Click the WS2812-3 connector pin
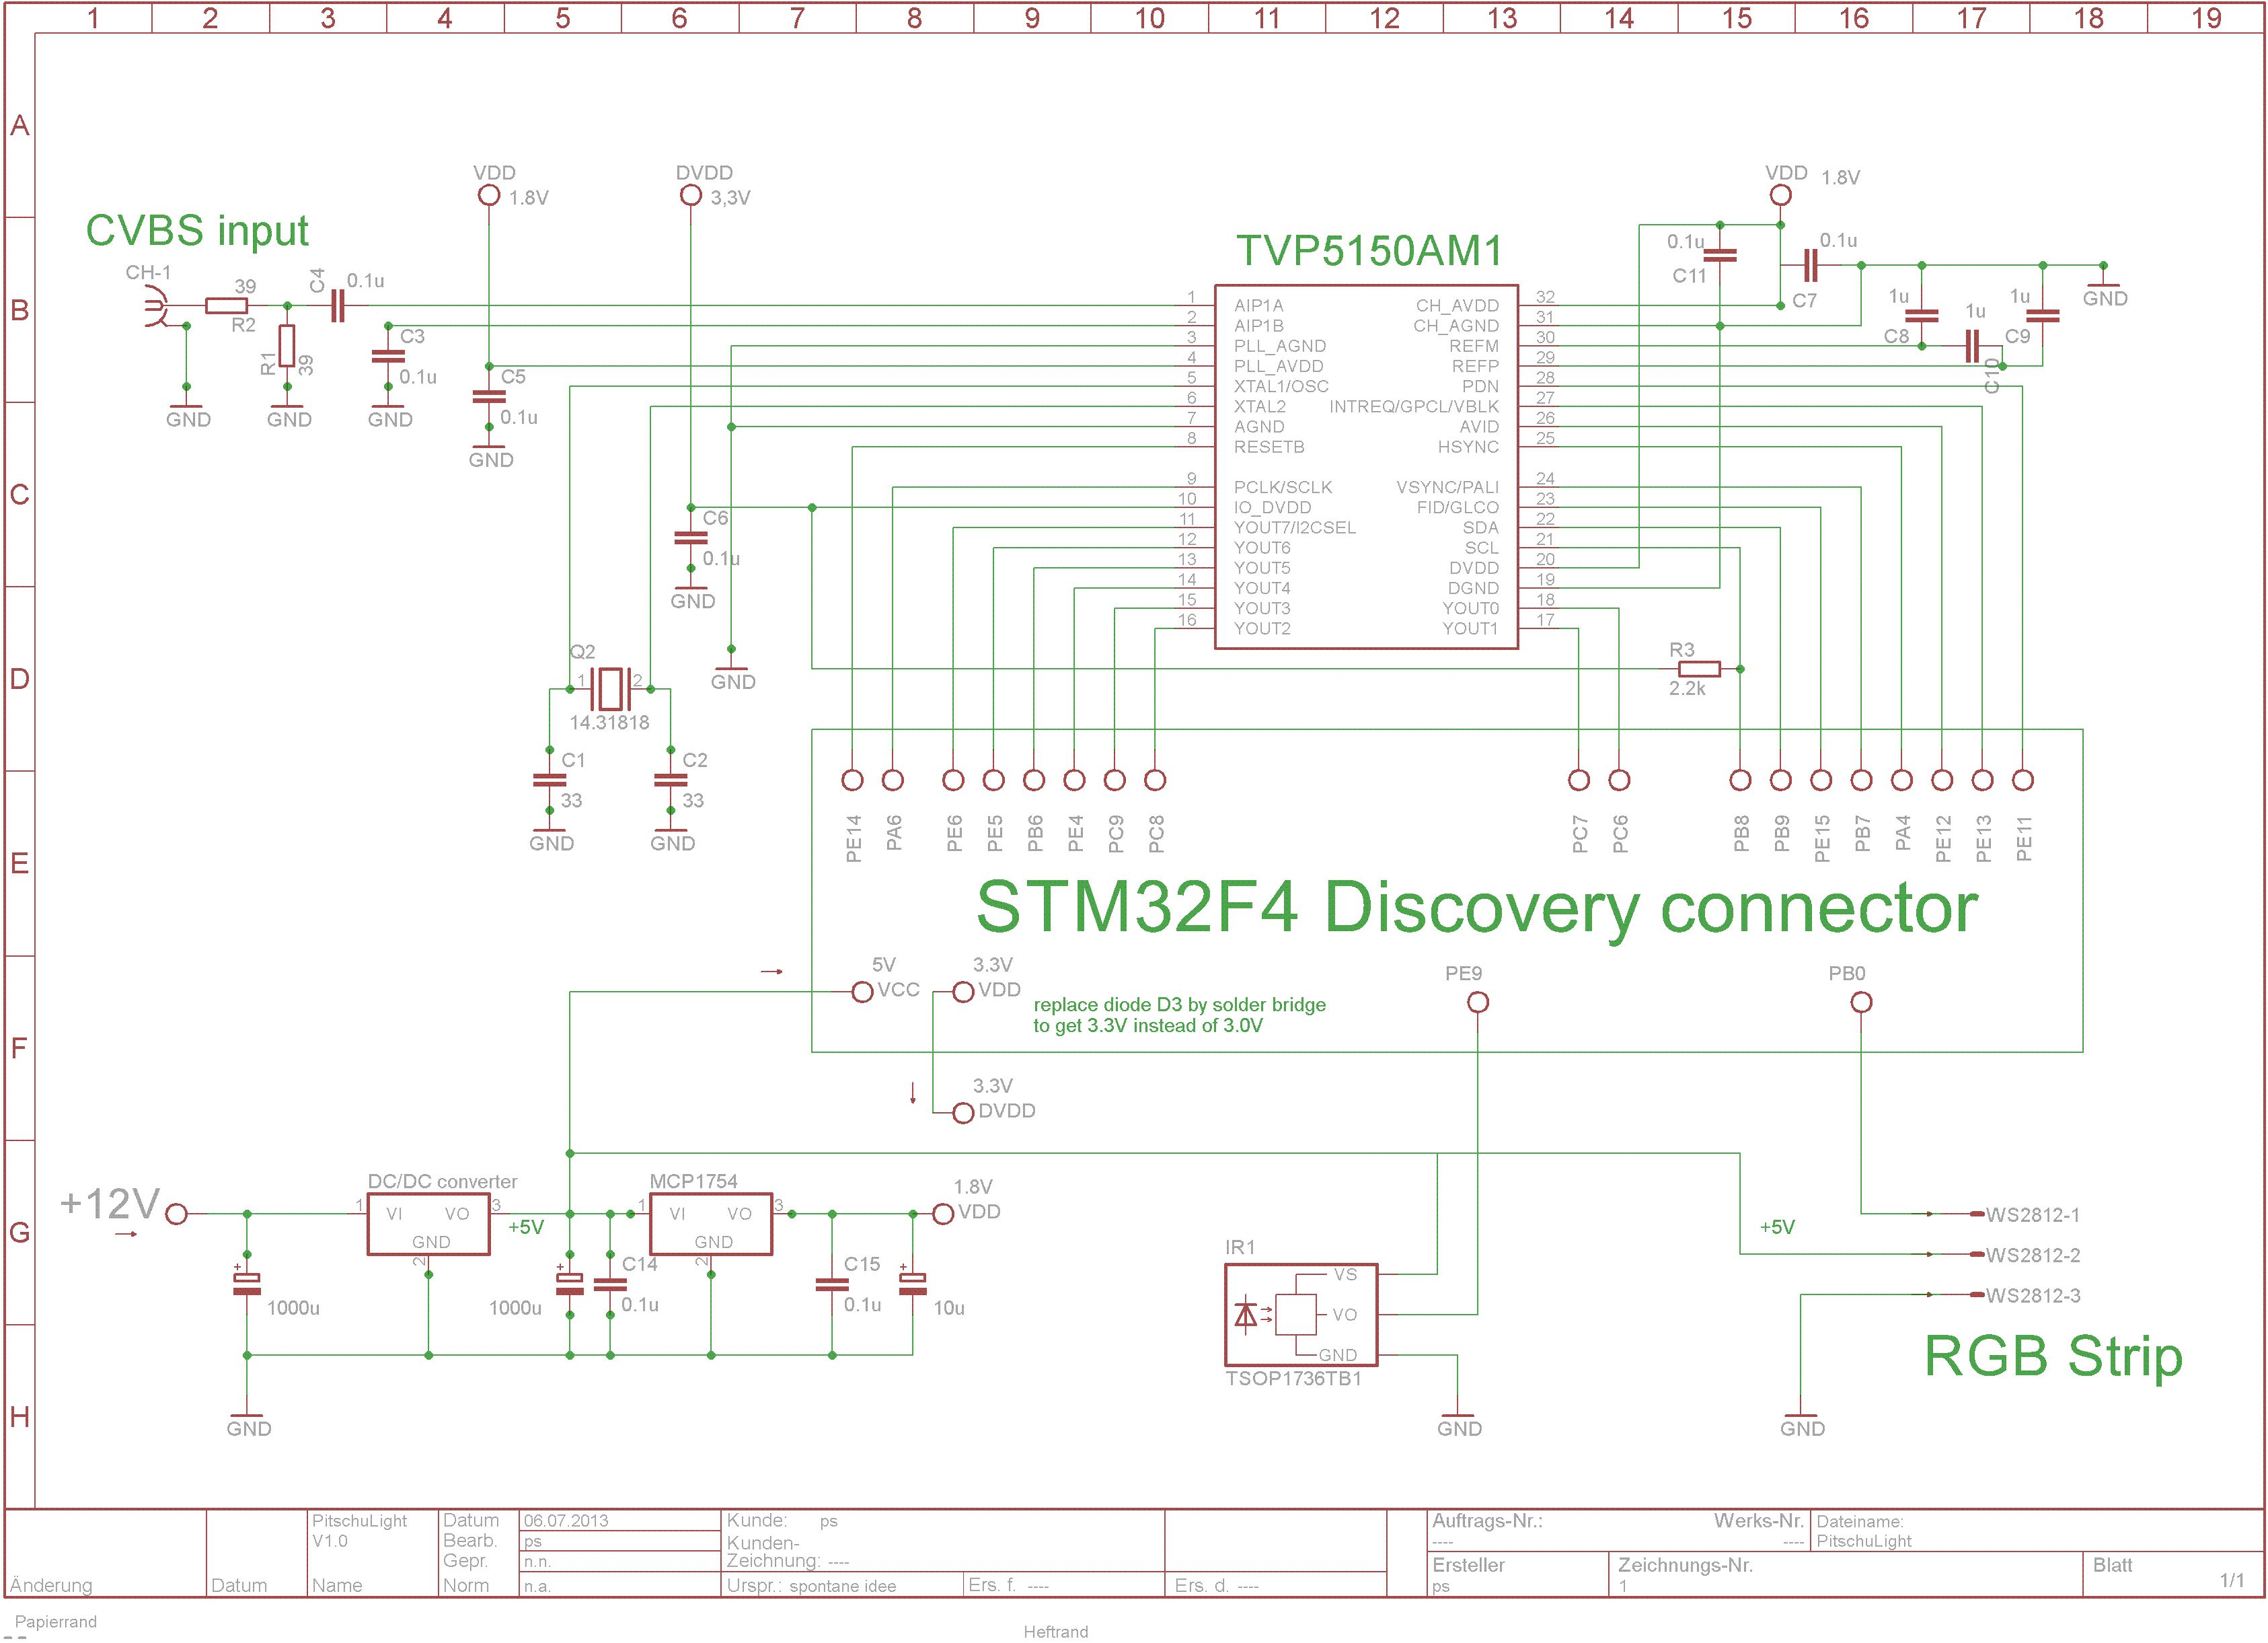Viewport: 2268px width, 1643px height. pos(1976,1294)
